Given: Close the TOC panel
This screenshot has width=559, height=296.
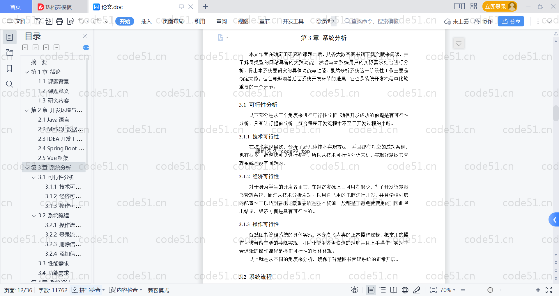Looking at the screenshot, I should 85,36.
